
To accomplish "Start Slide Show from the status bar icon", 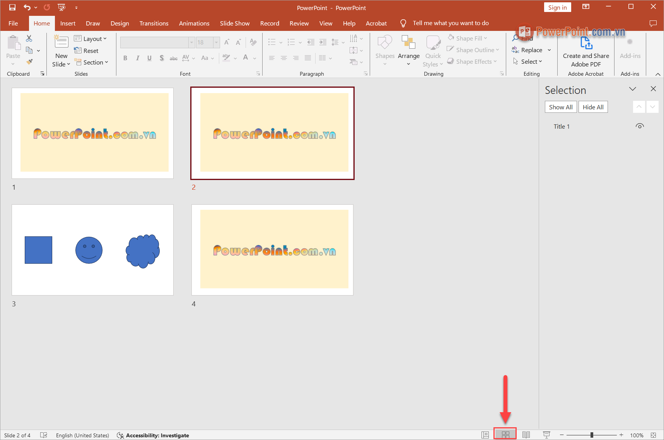I will click(x=546, y=435).
